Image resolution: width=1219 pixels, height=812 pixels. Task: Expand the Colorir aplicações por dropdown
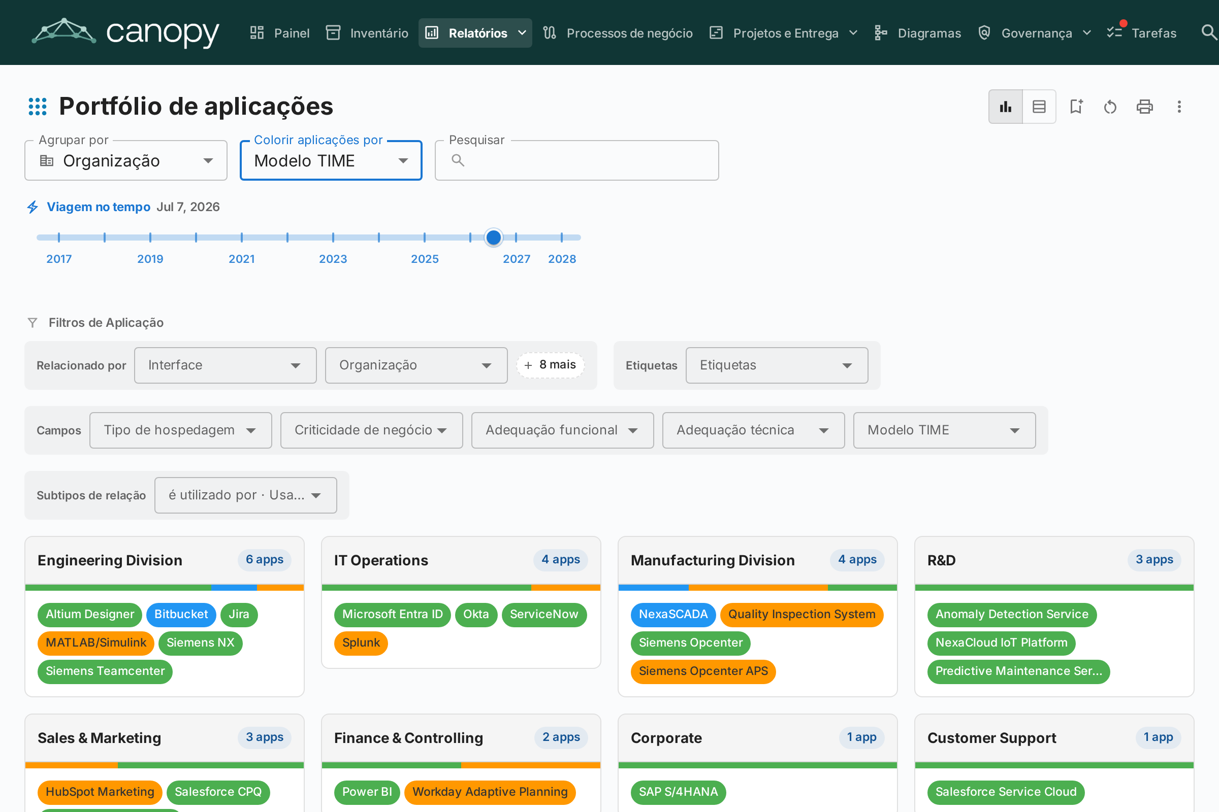click(331, 160)
